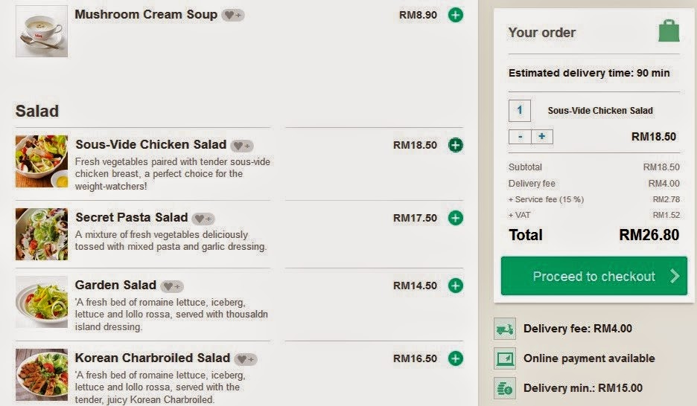697x406 pixels.
Task: Favorite the Mushroom Cream Soup
Action: [233, 15]
